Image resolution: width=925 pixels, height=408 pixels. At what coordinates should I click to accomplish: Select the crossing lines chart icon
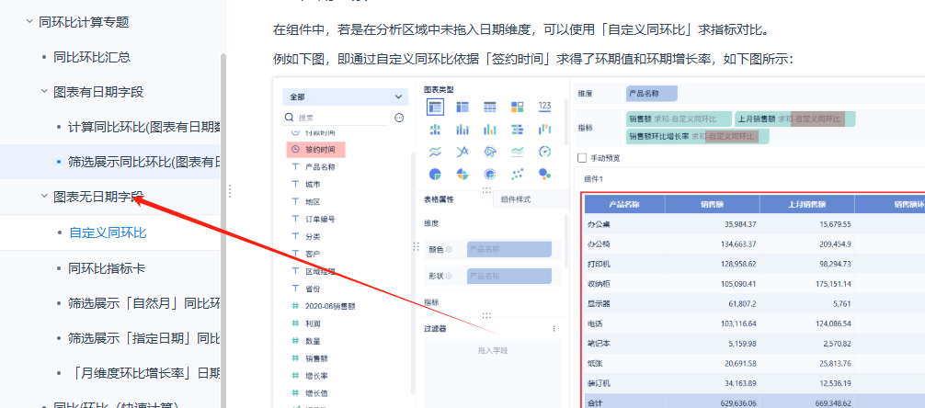462,153
